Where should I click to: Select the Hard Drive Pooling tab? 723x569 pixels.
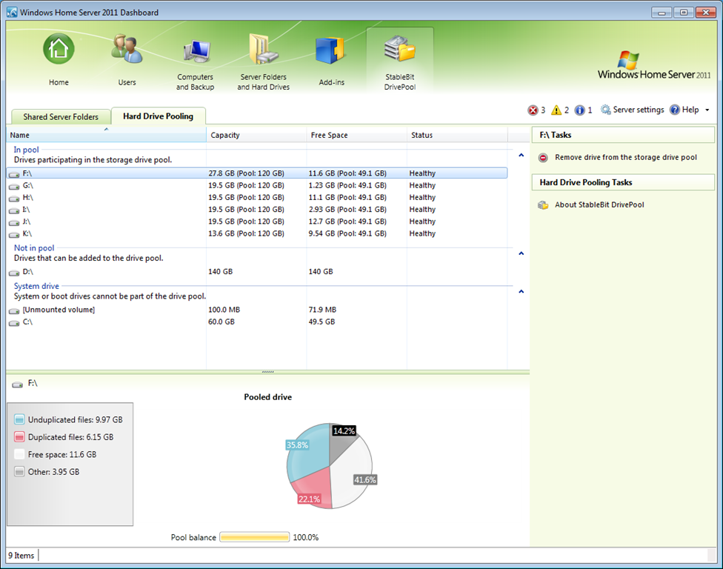click(x=159, y=116)
